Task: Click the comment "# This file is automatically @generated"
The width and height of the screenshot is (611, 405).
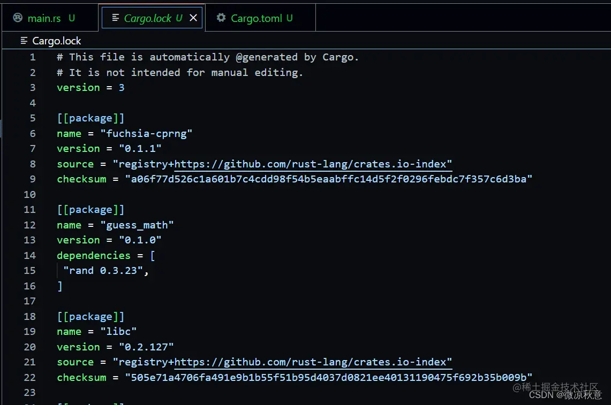Action: pyautogui.click(x=177, y=57)
